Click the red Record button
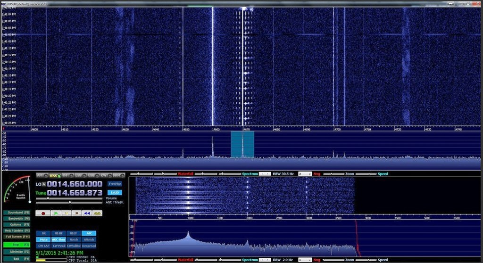 [x=43, y=213]
